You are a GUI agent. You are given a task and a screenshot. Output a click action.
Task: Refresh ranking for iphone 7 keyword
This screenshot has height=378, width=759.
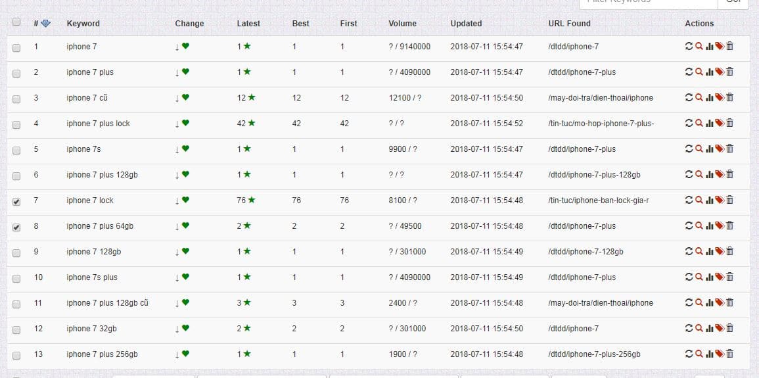[689, 46]
